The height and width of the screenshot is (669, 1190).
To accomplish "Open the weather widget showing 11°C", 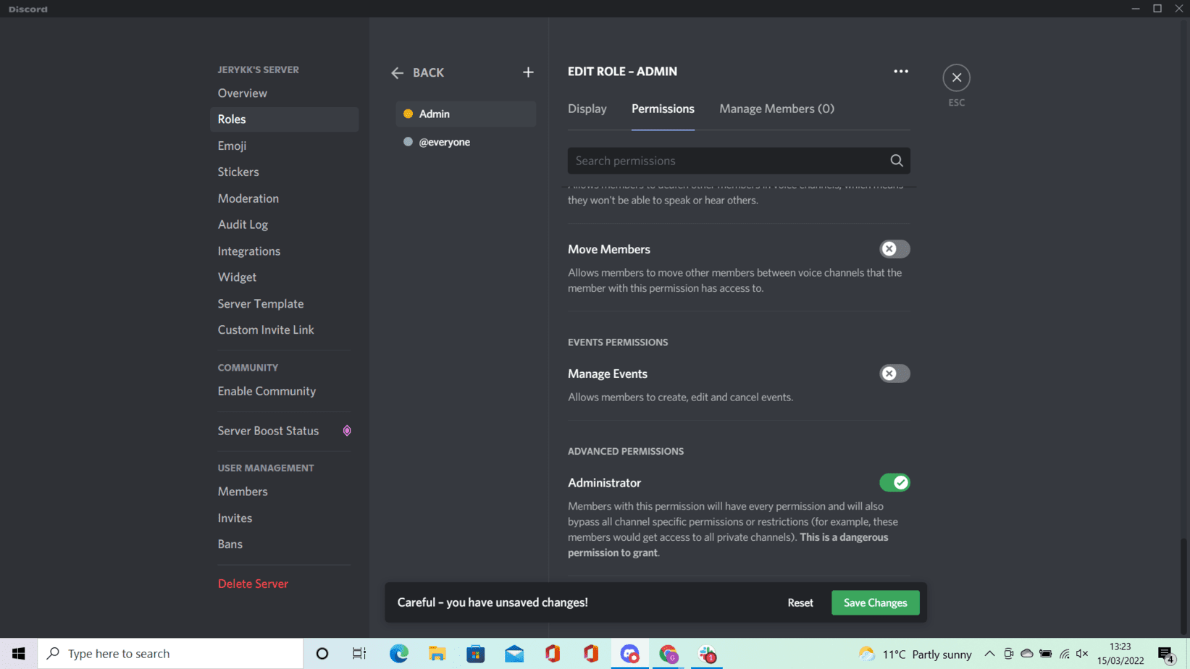I will (x=915, y=654).
